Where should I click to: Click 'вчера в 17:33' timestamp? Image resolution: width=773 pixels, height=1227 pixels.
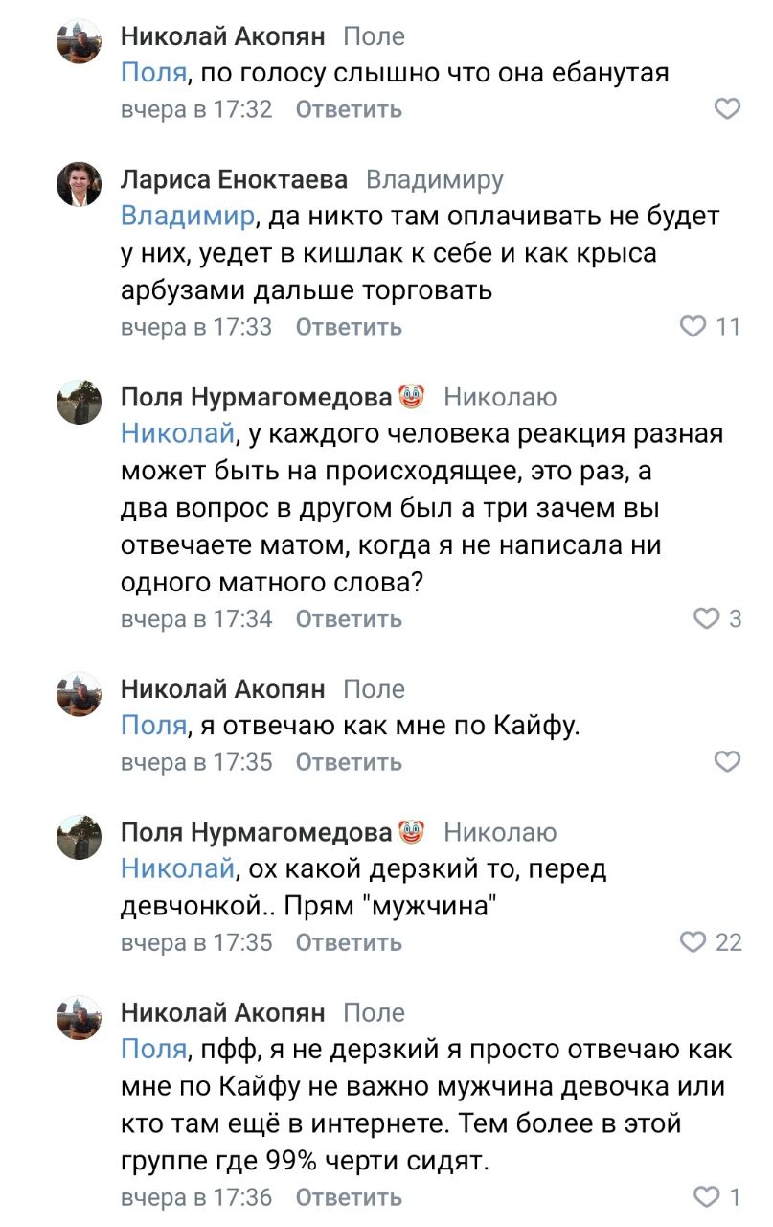pos(196,327)
